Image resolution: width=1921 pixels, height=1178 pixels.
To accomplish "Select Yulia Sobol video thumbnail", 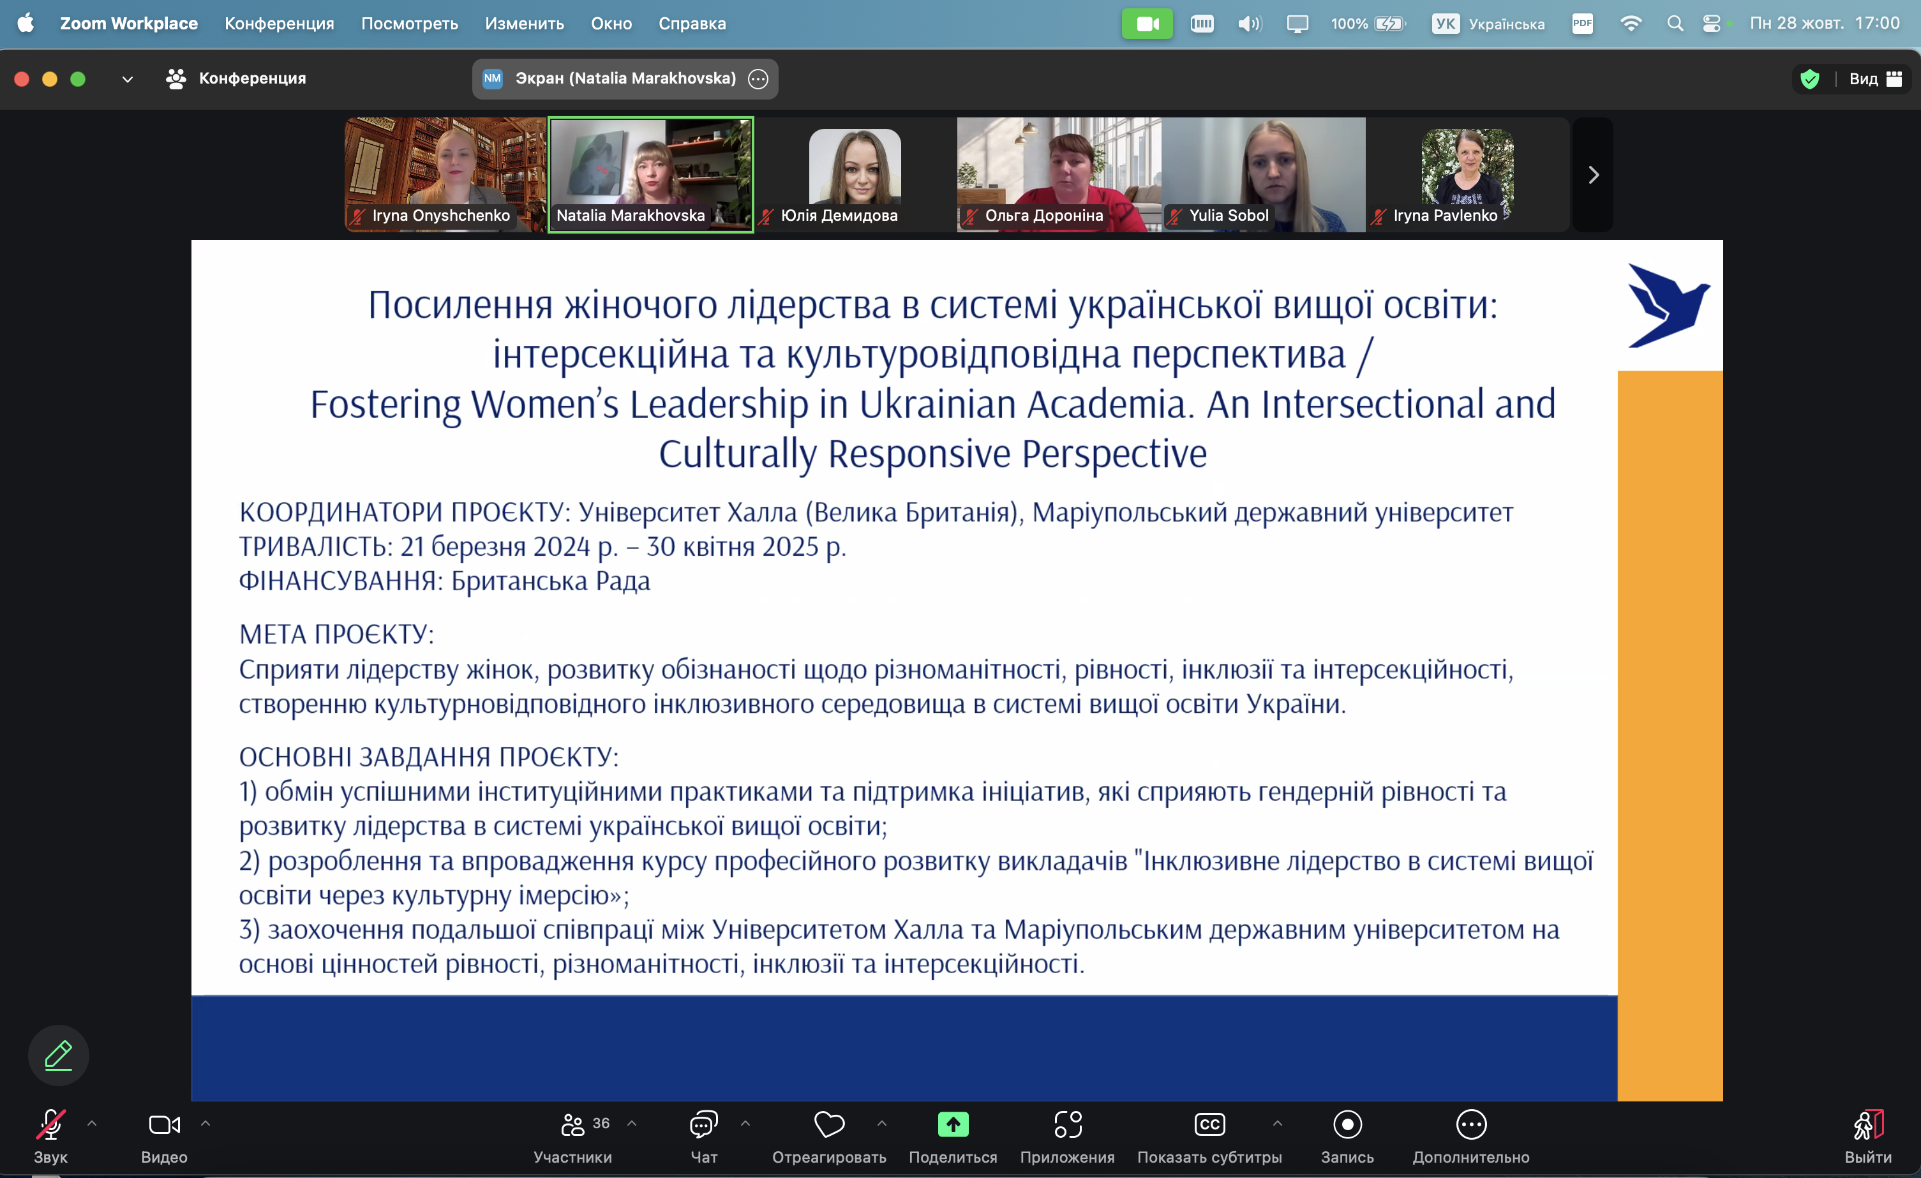I will [x=1264, y=175].
